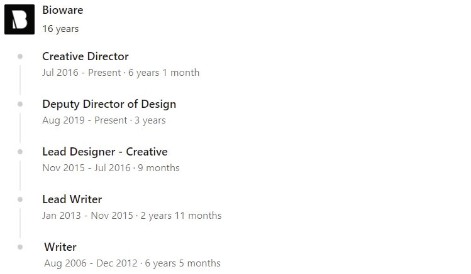The image size is (471, 274).
Task: Click the Bioware company logo
Action: pyautogui.click(x=19, y=19)
